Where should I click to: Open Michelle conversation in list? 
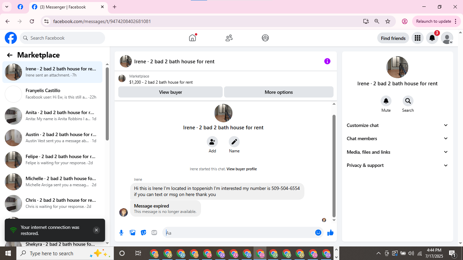point(53,182)
